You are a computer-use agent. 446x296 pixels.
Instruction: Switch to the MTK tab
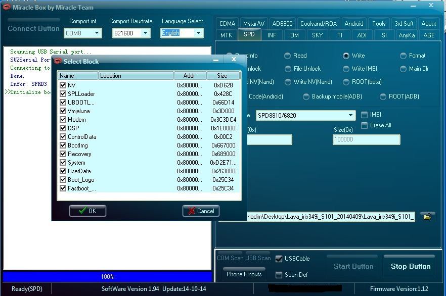227,35
